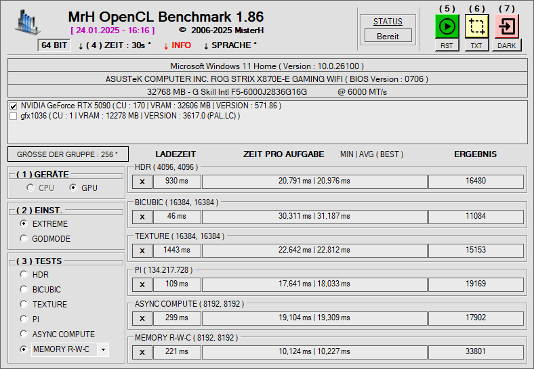Click the X button in HDR row
Screen dimensions: 534x369
142,181
